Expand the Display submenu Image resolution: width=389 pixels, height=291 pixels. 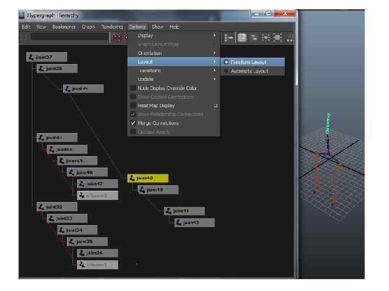pyautogui.click(x=173, y=36)
